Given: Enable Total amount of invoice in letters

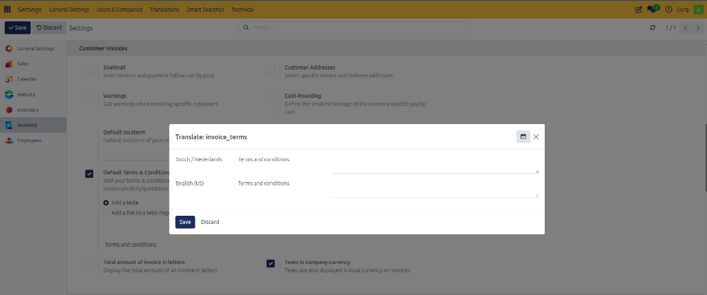Looking at the screenshot, I should (x=89, y=263).
